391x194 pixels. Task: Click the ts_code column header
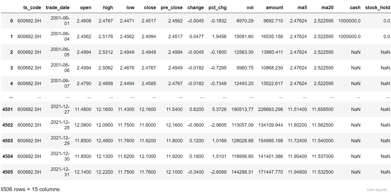32,8
